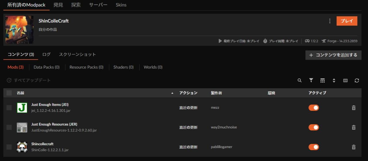This screenshot has width=368, height=161.
Task: Check the Just Enough Items (JEI) checkbox
Action: click(x=9, y=108)
